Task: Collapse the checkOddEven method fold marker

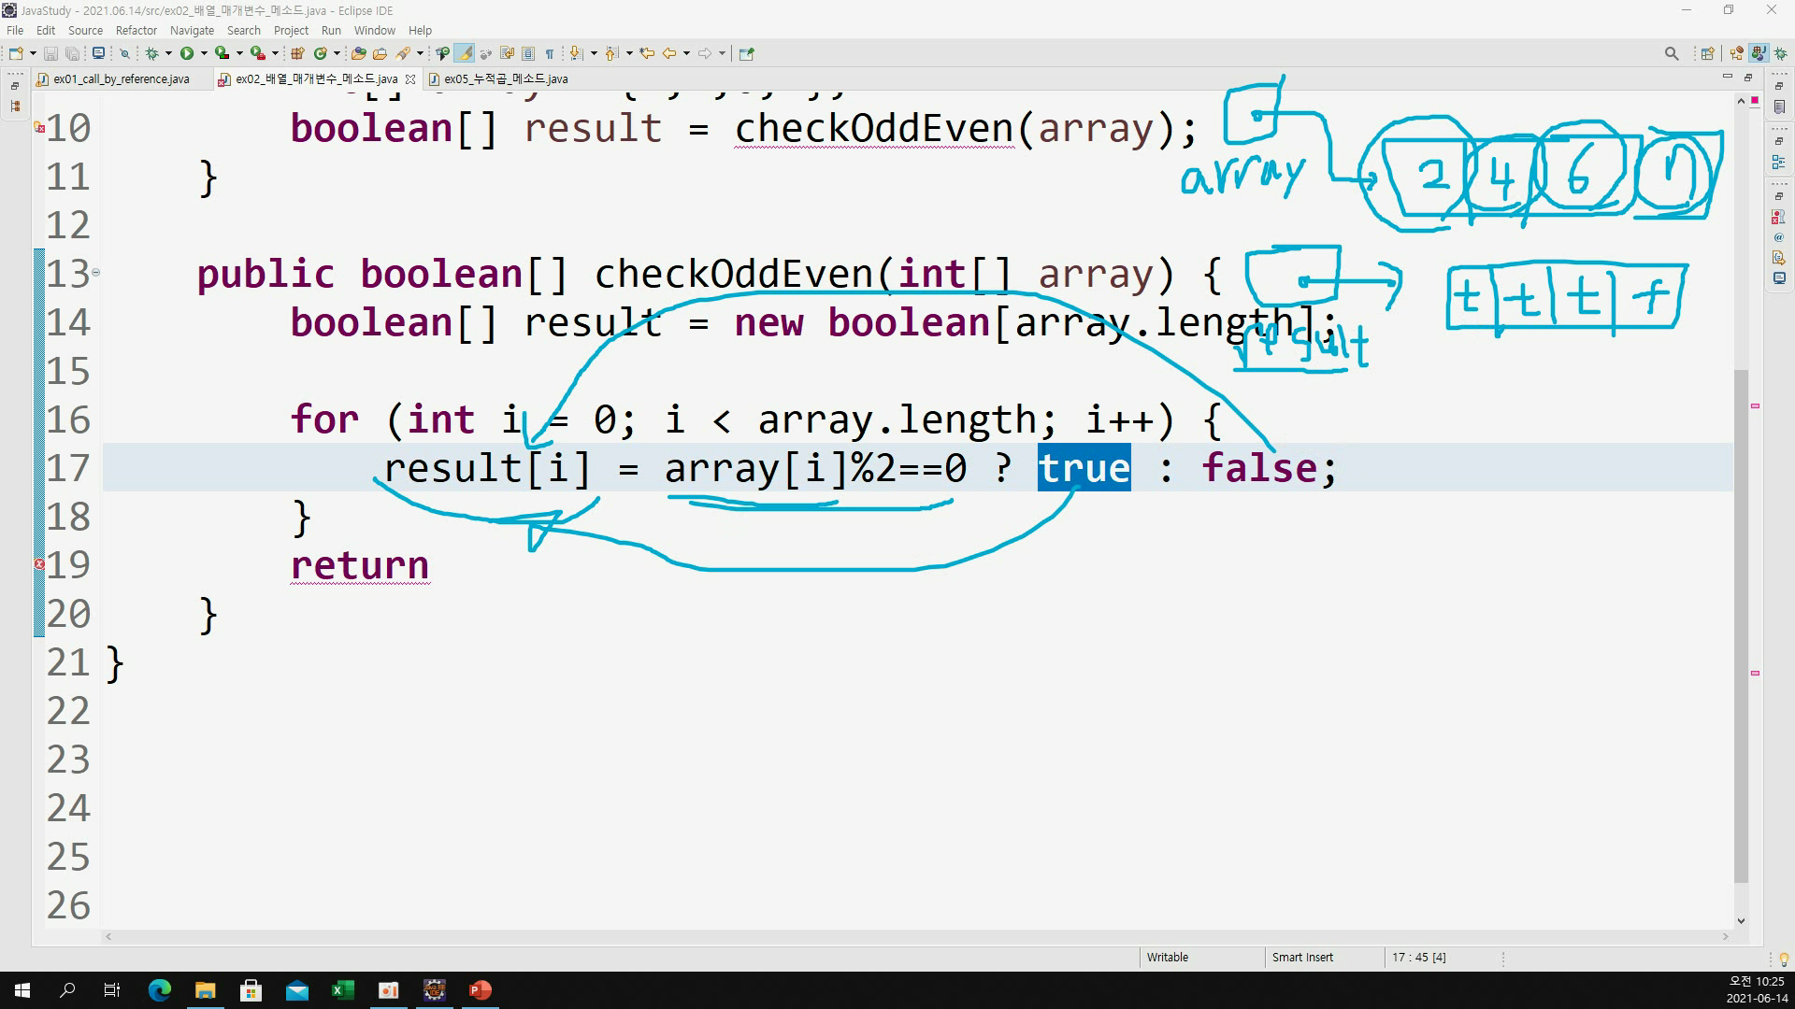Action: [x=95, y=273]
